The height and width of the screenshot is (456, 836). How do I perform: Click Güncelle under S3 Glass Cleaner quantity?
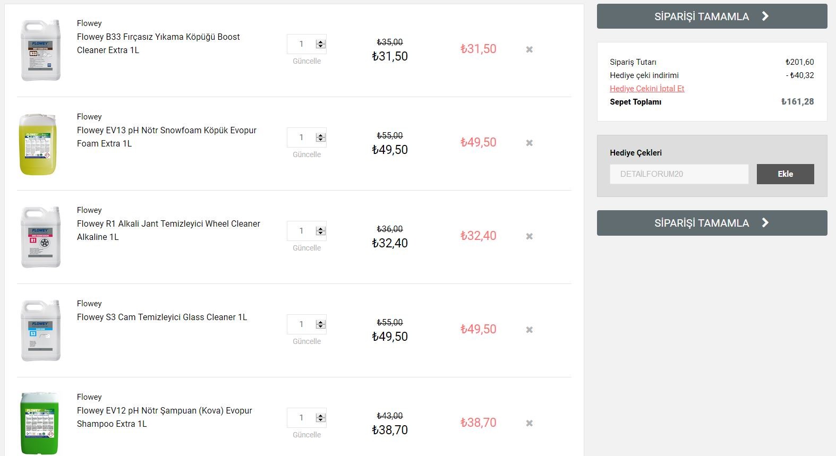[x=306, y=341]
